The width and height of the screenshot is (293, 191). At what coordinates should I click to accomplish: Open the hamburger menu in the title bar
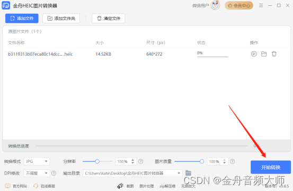pyautogui.click(x=261, y=5)
